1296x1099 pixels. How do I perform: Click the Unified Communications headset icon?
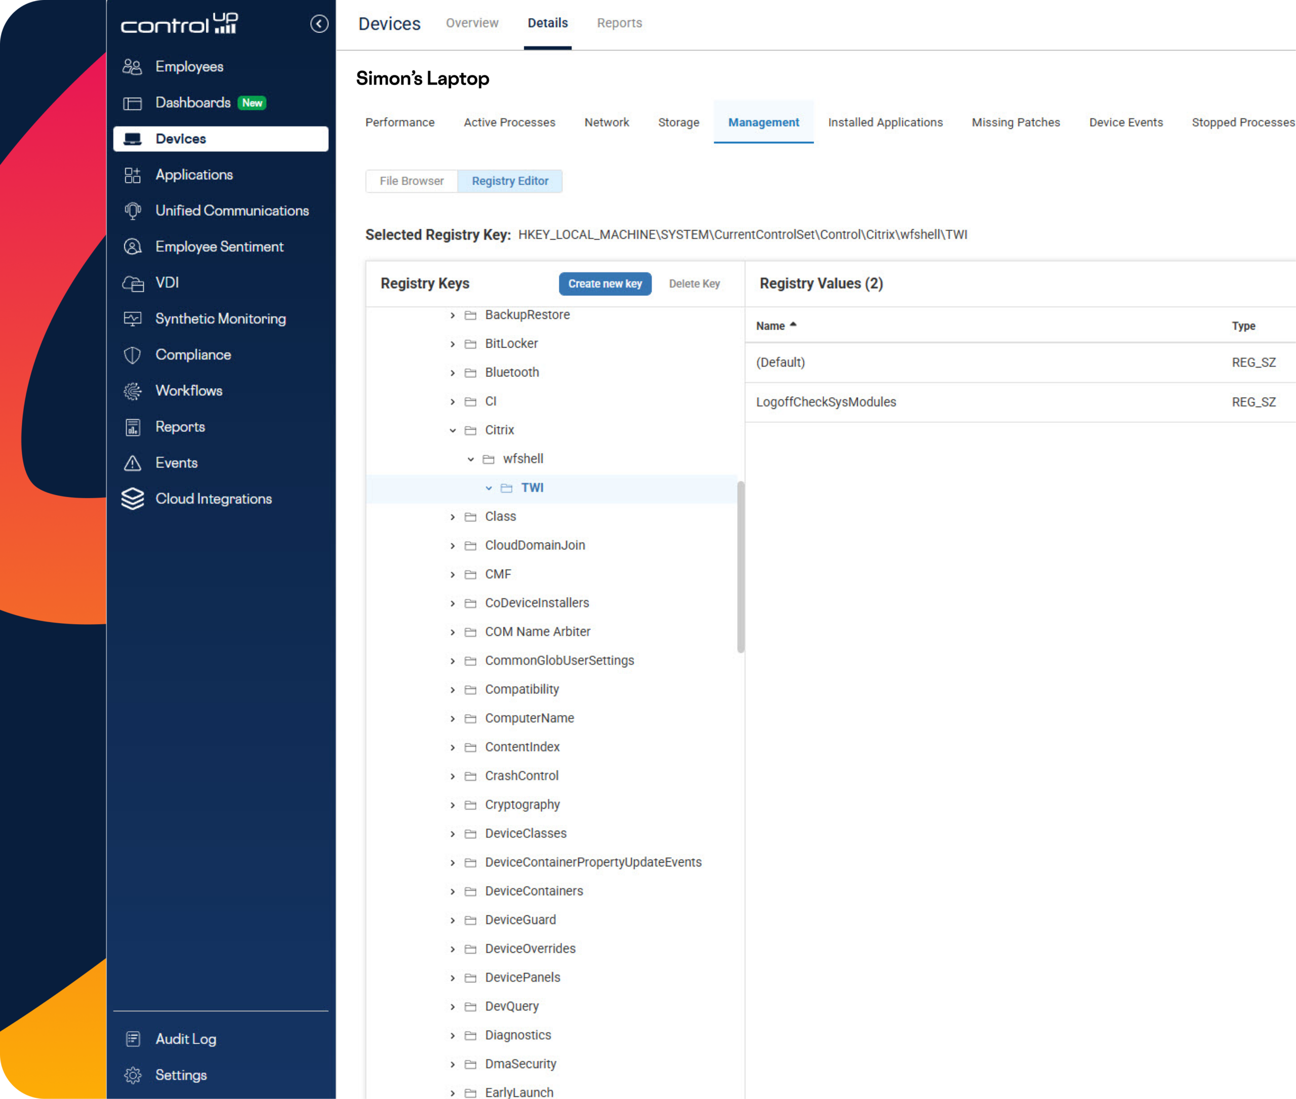(132, 211)
